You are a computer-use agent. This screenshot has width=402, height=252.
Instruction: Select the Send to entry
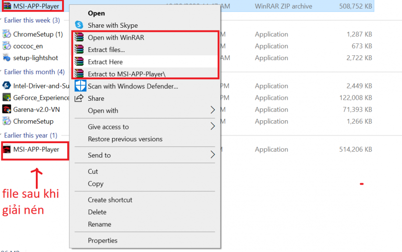tap(99, 155)
